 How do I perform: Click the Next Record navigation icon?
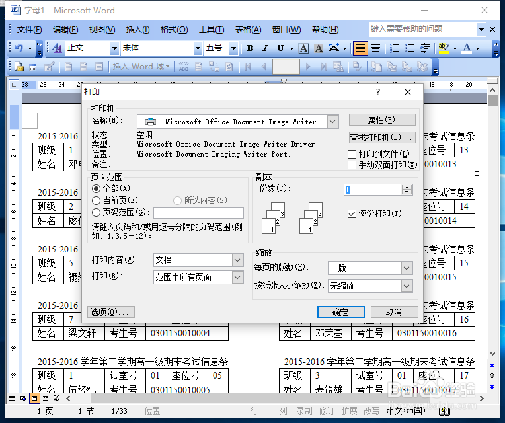coord(308,67)
